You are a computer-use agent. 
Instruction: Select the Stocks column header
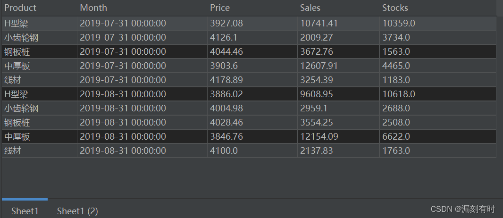point(395,8)
